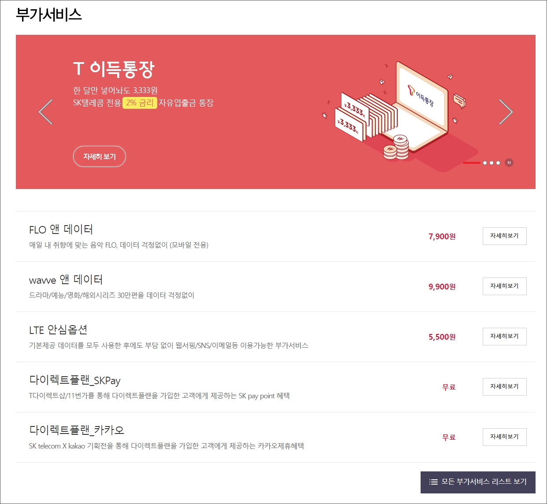Jump to fourth banner slide dot
Viewport: 547px width, 504px height.
(x=498, y=163)
